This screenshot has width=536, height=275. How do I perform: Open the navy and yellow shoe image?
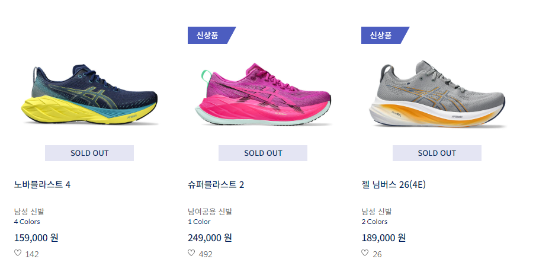point(89,94)
